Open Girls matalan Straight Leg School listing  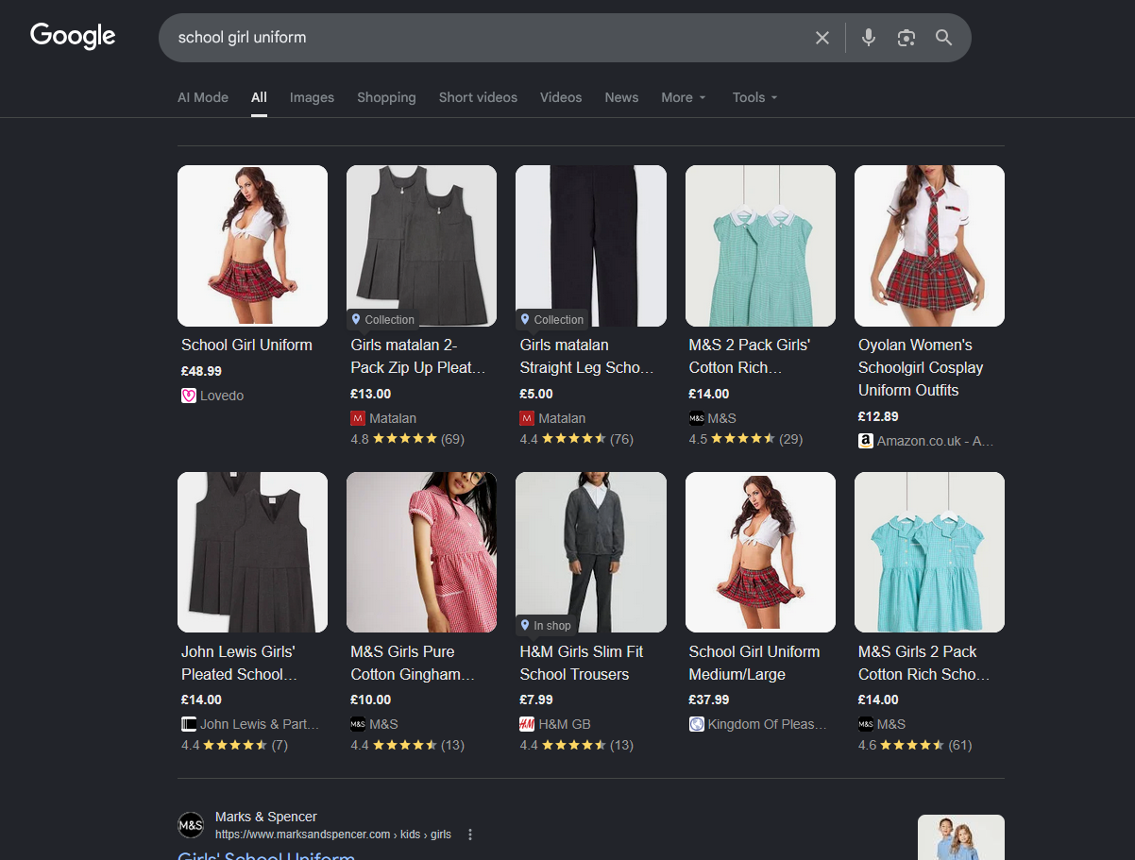(586, 356)
